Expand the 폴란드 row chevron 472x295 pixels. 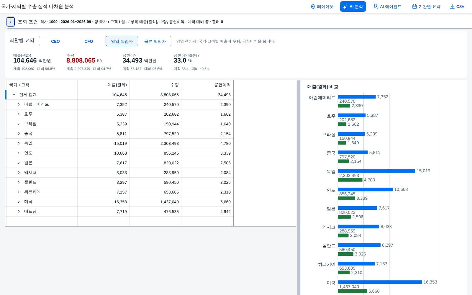(x=19, y=182)
